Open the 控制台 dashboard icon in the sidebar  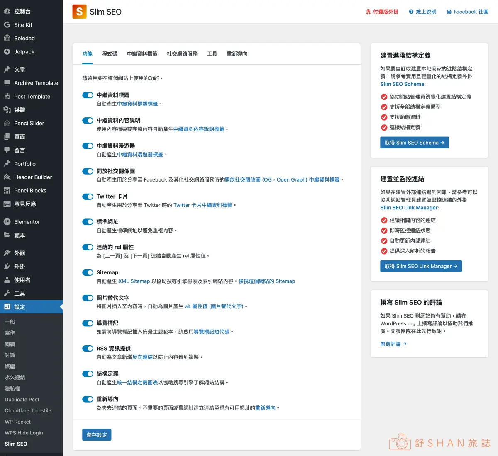tap(7, 11)
